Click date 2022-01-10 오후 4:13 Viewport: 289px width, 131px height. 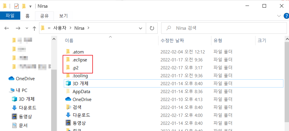(x=182, y=100)
